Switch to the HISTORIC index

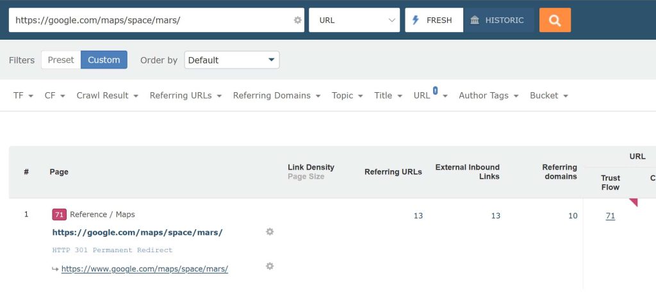tap(498, 20)
